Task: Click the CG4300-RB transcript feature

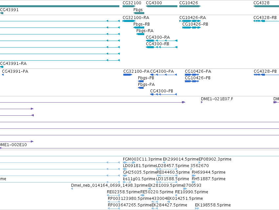Action: 162,47
